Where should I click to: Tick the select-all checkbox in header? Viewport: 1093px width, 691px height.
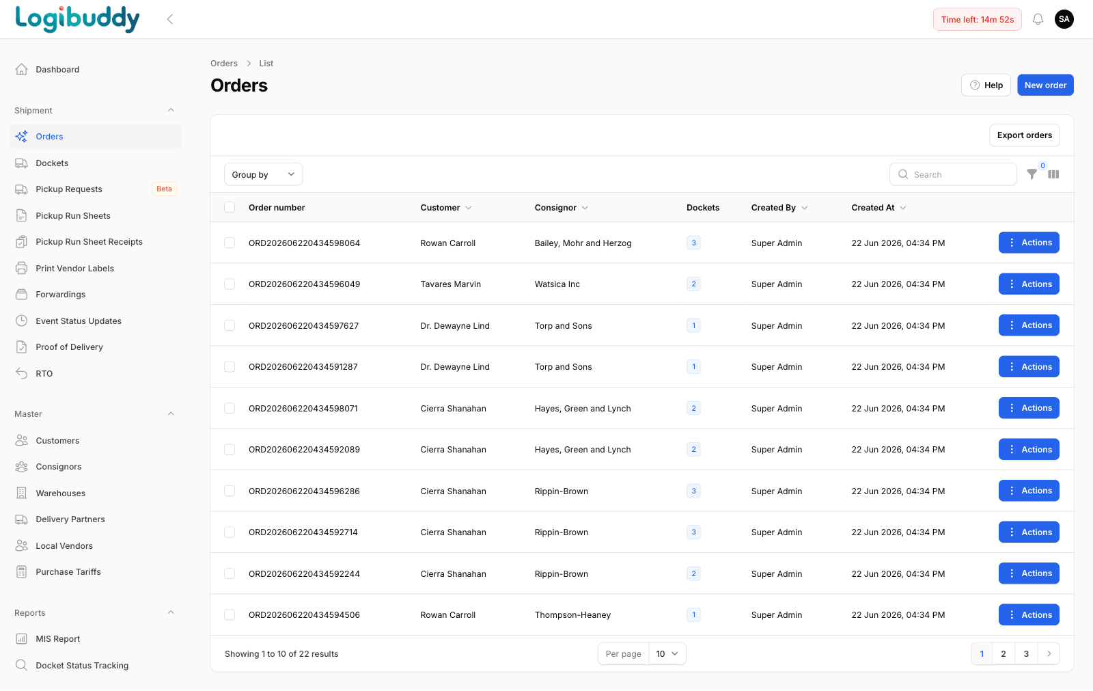(230, 207)
